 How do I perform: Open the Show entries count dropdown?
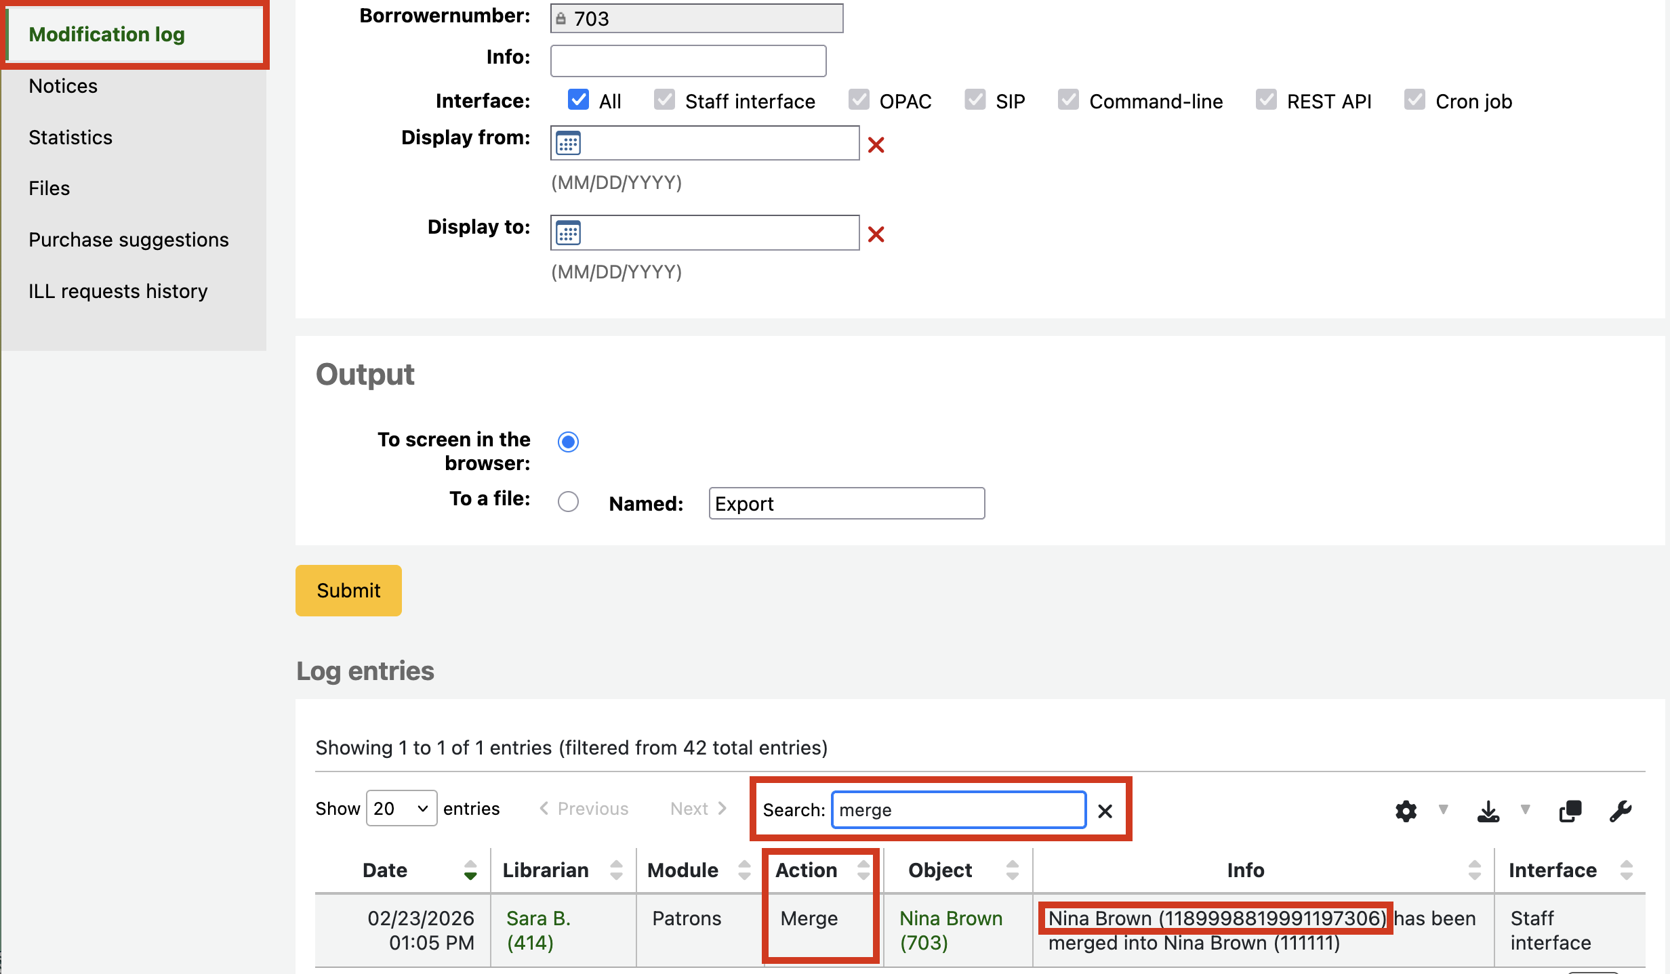pos(401,809)
